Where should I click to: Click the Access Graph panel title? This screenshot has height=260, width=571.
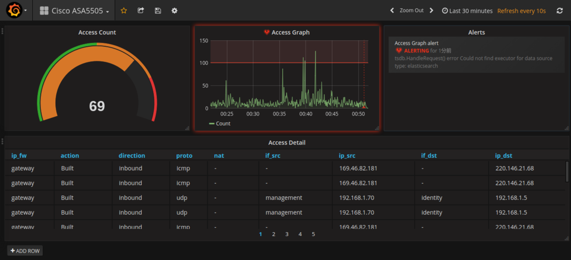[x=291, y=32]
